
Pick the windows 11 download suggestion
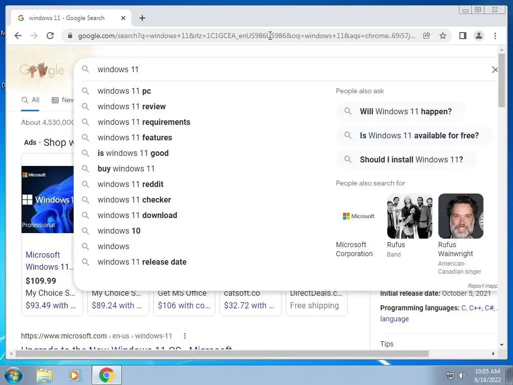137,216
